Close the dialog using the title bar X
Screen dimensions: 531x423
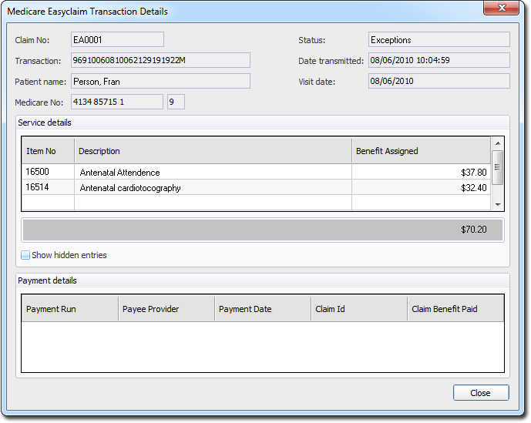[x=500, y=9]
